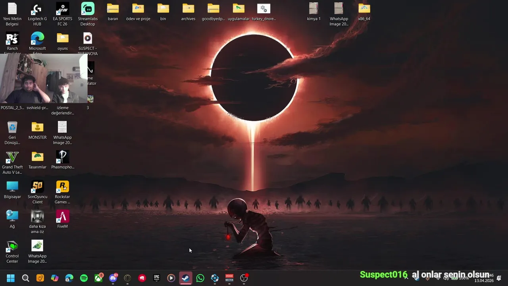This screenshot has height=286, width=508.
Task: Open WhatsApp from the taskbar
Action: [x=200, y=278]
